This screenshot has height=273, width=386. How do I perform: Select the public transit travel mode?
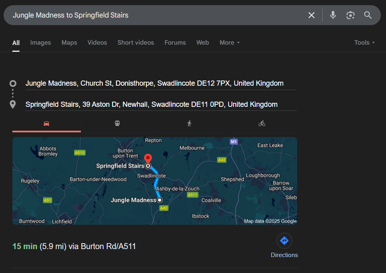pyautogui.click(x=117, y=124)
